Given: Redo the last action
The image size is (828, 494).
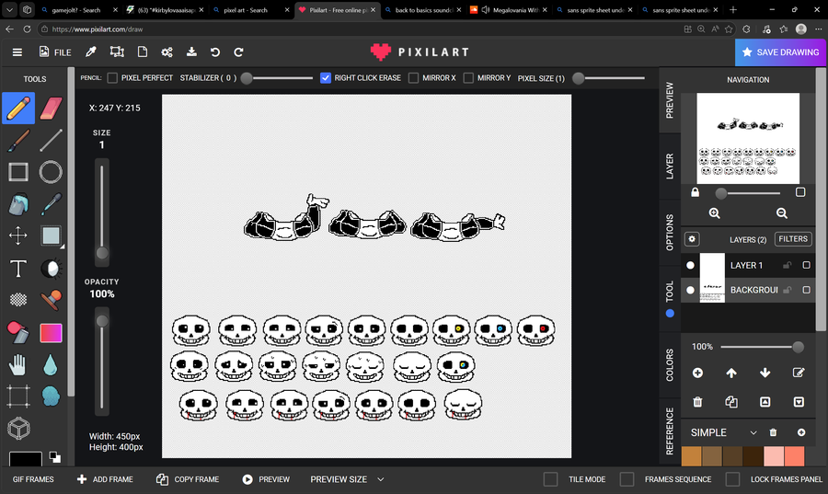Looking at the screenshot, I should (x=238, y=52).
